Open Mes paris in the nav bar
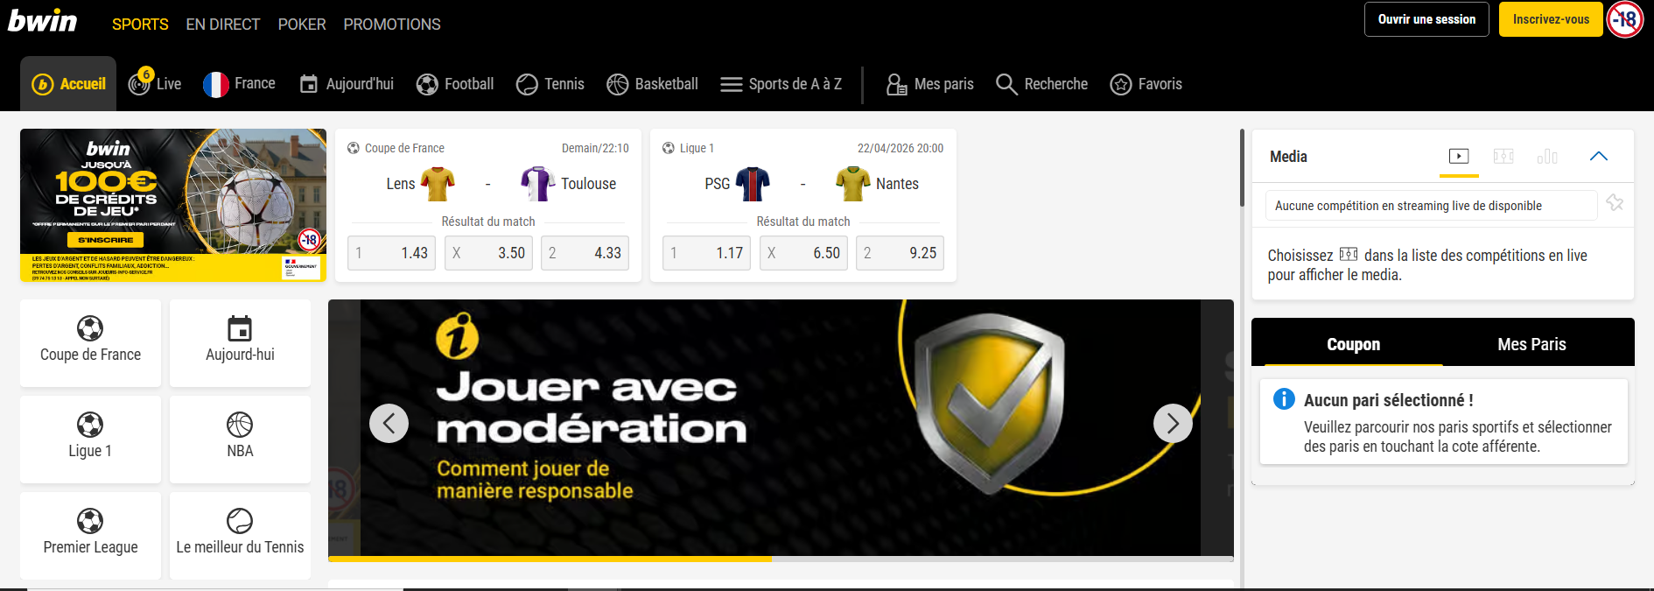Image resolution: width=1654 pixels, height=591 pixels. coord(929,84)
